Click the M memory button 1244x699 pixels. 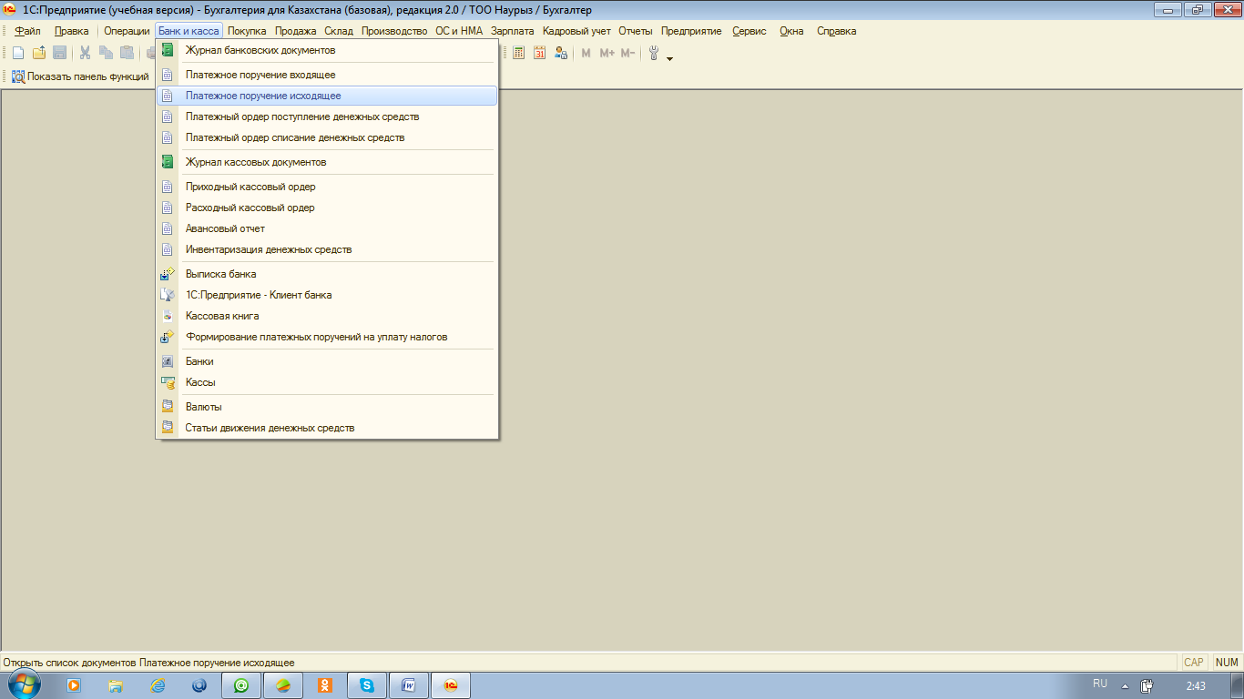tap(586, 53)
